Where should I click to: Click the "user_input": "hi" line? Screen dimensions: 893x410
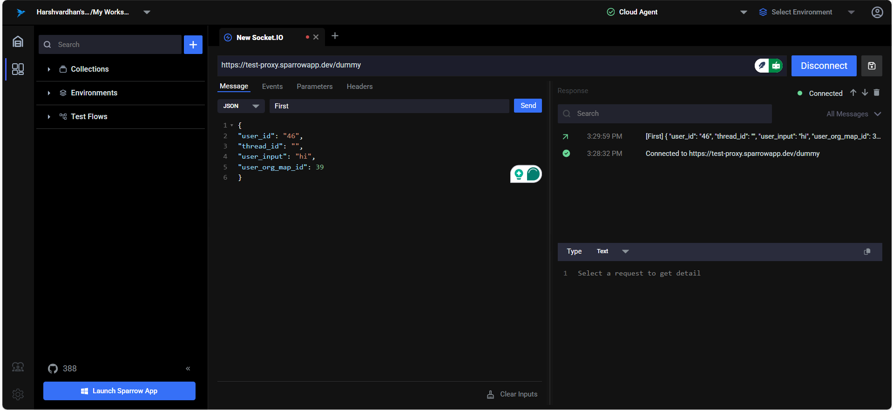[277, 156]
